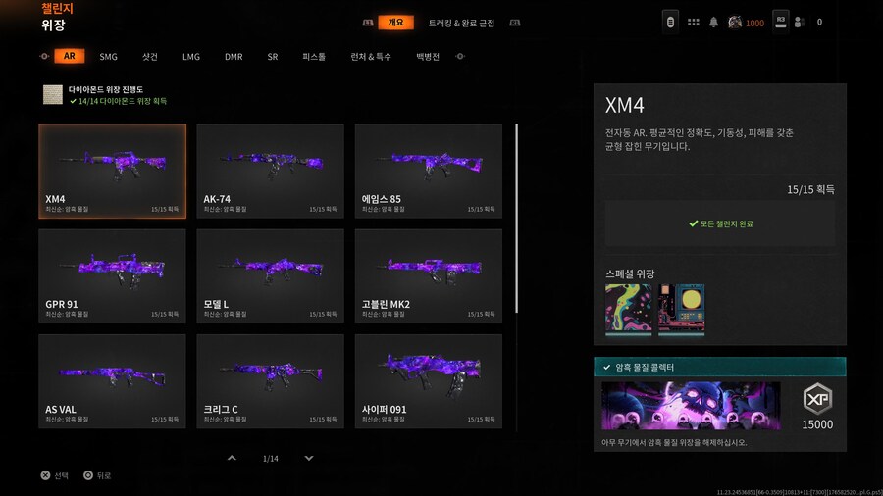Click the XP reward icon
This screenshot has height=496, width=883.
pos(817,399)
